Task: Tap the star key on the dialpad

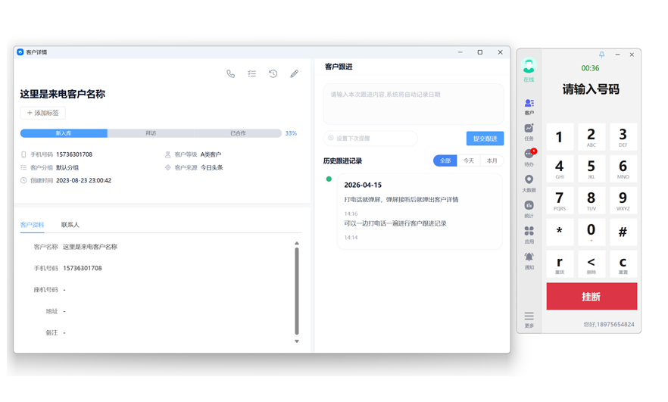Action: point(560,232)
